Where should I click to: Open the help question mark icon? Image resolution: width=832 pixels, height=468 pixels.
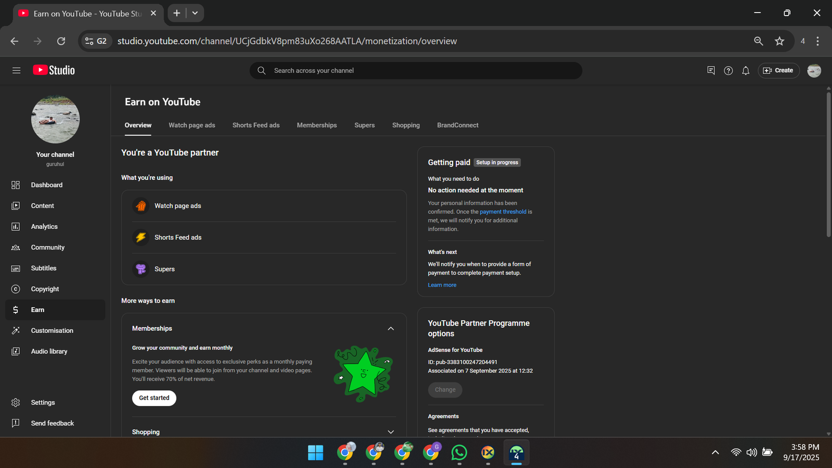pyautogui.click(x=728, y=71)
